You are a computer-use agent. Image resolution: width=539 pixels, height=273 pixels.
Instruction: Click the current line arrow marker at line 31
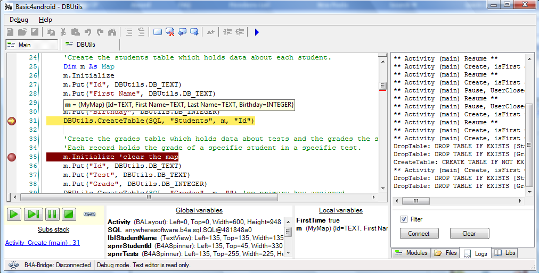click(x=12, y=122)
